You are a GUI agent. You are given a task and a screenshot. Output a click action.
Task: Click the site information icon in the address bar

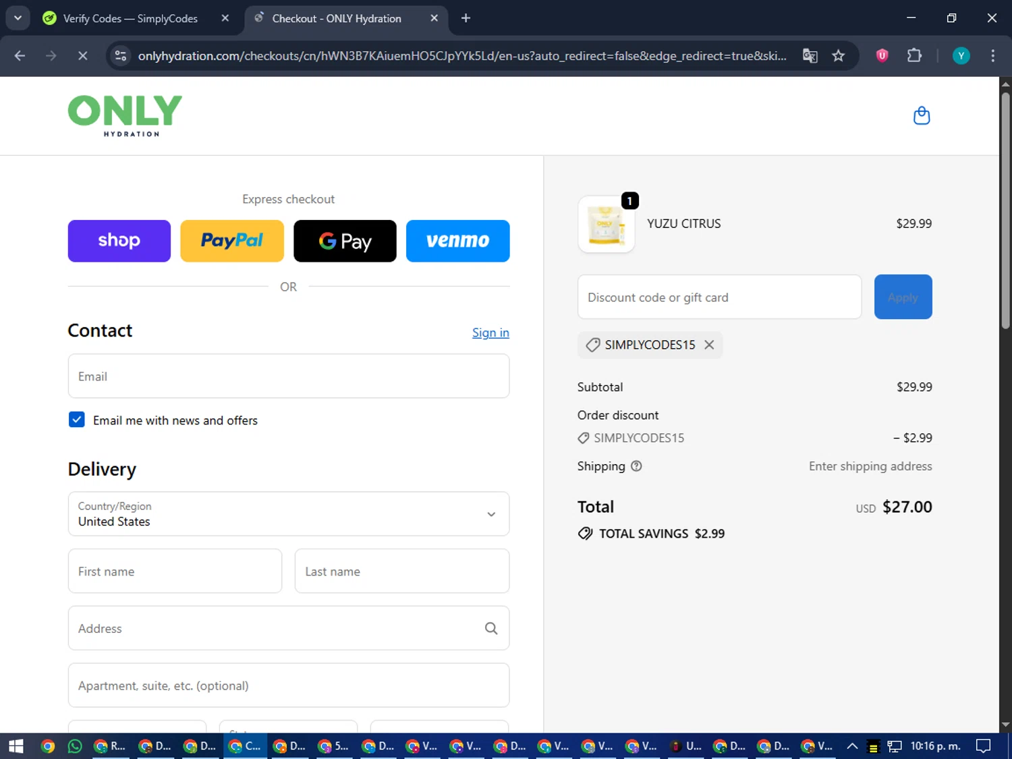[x=121, y=56]
